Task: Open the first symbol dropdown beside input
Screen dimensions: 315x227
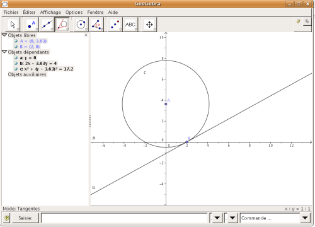Action: coord(217,218)
